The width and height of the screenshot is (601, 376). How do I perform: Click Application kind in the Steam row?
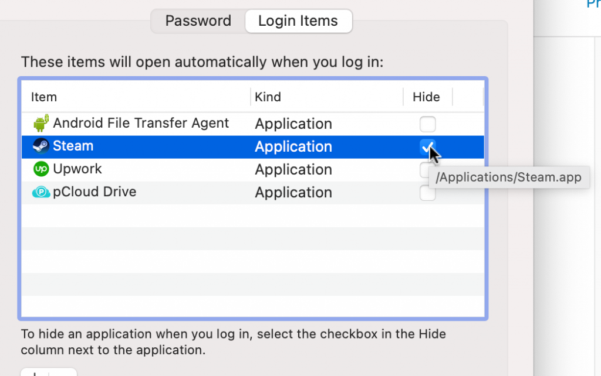tap(293, 147)
